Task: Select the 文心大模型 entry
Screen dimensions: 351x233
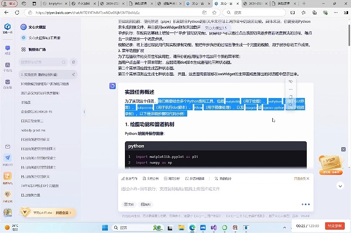Action: point(37,27)
